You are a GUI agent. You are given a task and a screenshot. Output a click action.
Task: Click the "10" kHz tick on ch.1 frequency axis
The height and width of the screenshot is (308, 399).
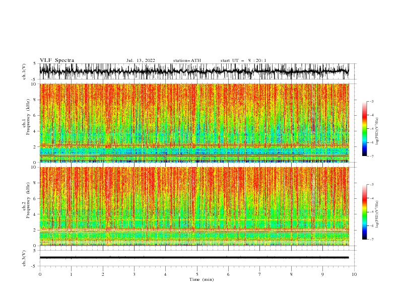click(34, 84)
